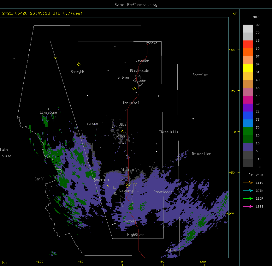Click the Airdrie label

click(x=127, y=170)
